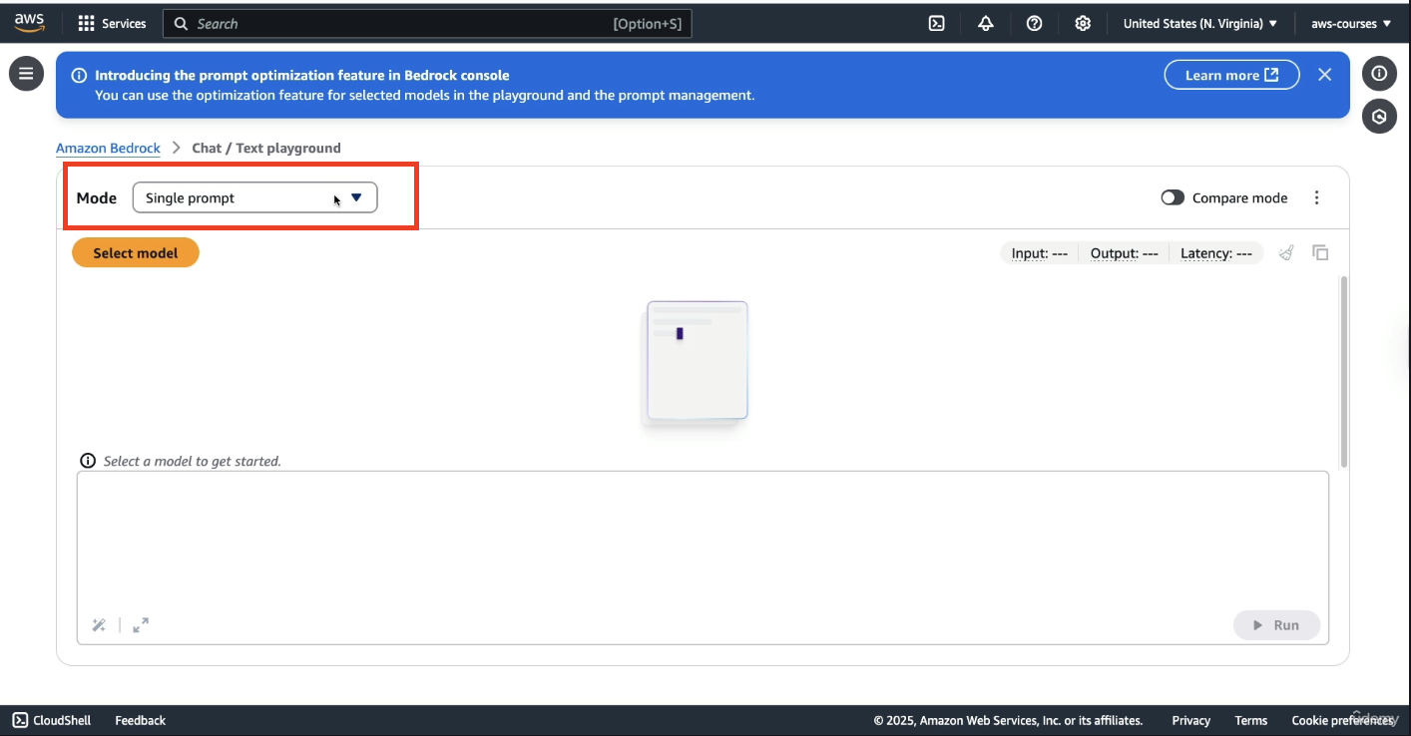Viewport: 1411px width, 736px height.
Task: Open the three-dot options menu
Action: click(x=1316, y=197)
